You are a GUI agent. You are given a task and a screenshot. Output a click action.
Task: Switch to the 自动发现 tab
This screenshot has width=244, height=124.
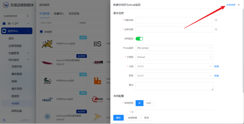pyautogui.click(x=74, y=13)
